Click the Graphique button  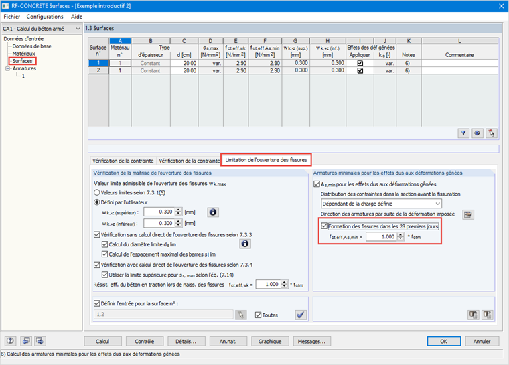pyautogui.click(x=270, y=341)
